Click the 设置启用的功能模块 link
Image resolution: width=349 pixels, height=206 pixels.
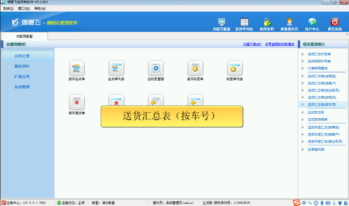(280, 44)
